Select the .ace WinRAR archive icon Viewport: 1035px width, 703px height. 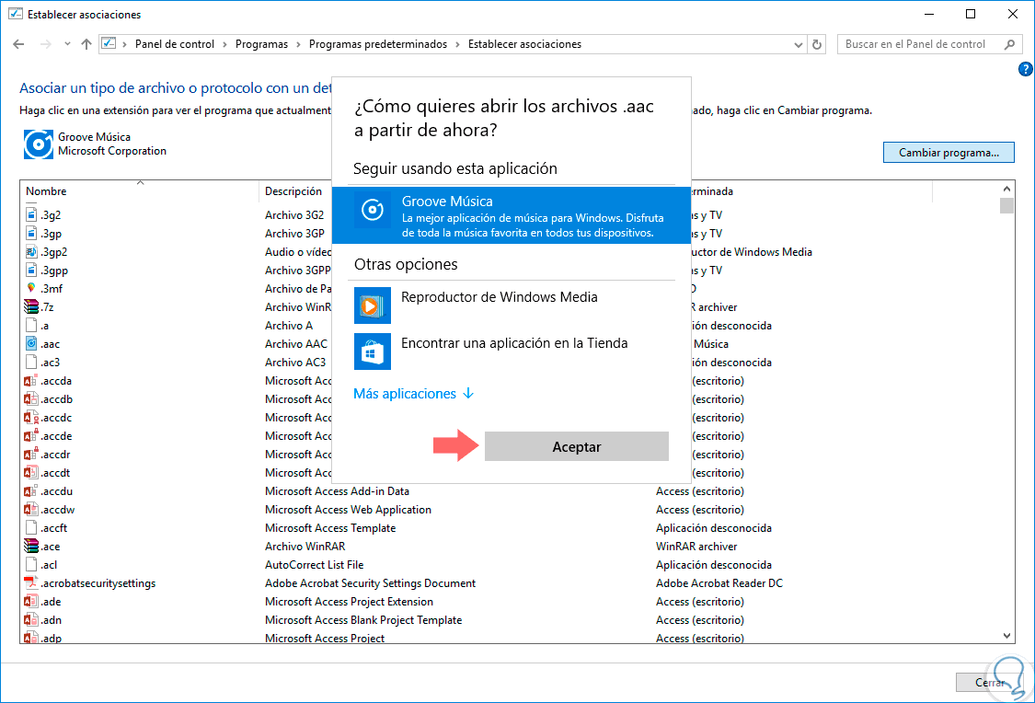click(x=31, y=547)
